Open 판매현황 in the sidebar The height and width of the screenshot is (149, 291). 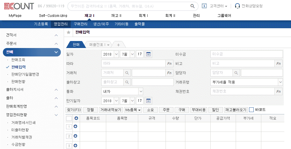(x=18, y=81)
